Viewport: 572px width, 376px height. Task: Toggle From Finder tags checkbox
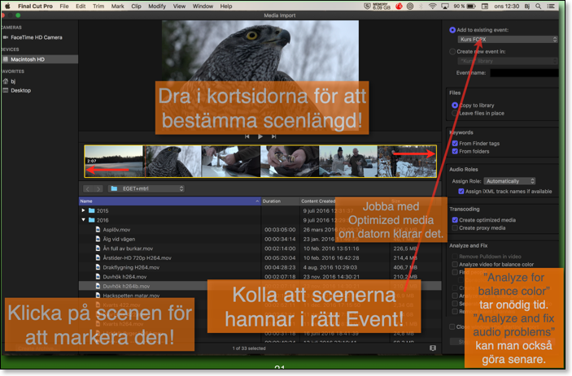[x=455, y=144]
